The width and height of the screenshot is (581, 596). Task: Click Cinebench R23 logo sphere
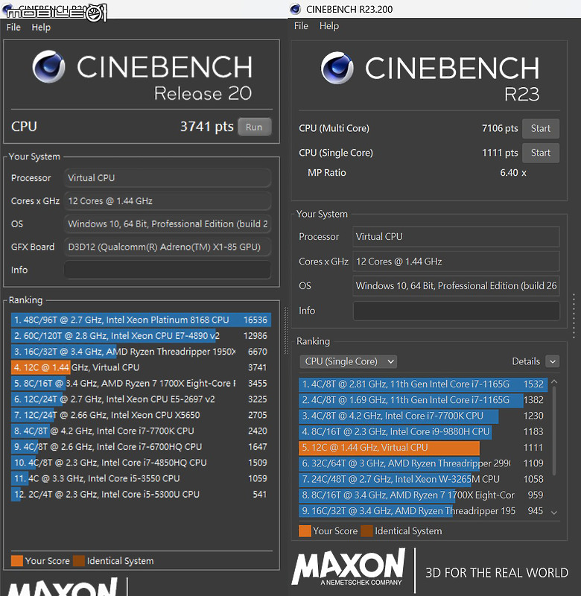pos(337,68)
